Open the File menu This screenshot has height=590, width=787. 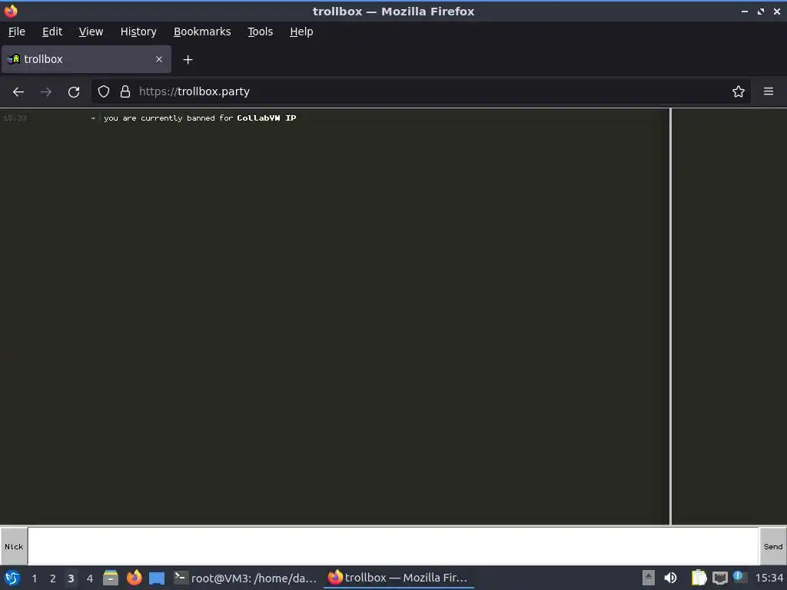pos(17,31)
